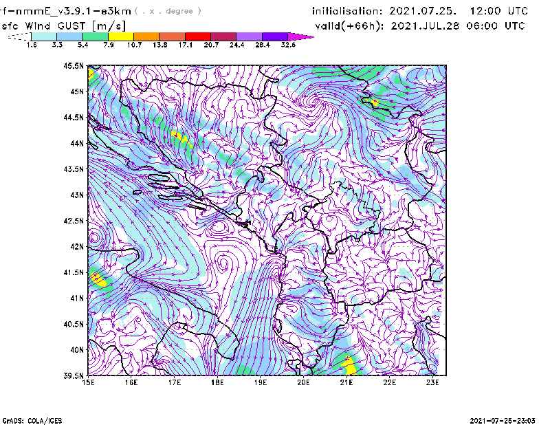Click the cyclonic swirl near 45N 20E
The height and width of the screenshot is (425, 550).
point(313,102)
